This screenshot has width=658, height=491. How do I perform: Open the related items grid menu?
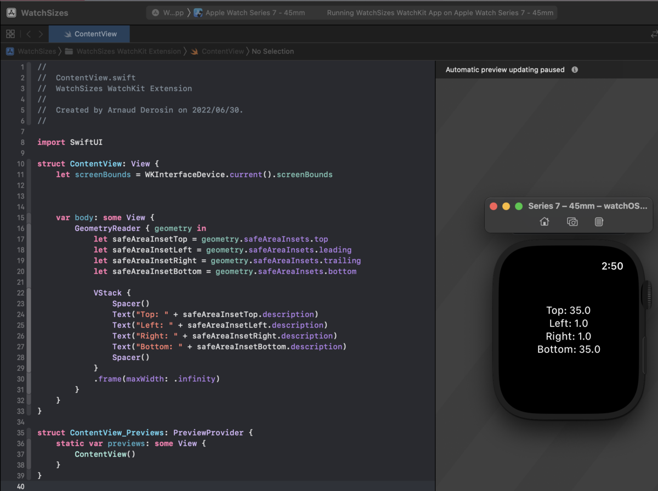pyautogui.click(x=10, y=34)
